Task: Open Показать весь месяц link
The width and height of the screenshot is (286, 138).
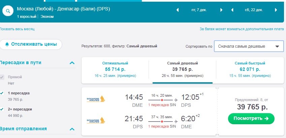Action: 17,29
